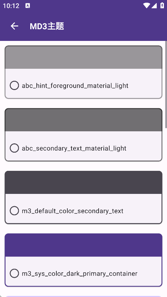Select the abc_secondary_text_material_light radio button
The width and height of the screenshot is (167, 297).
pos(14,148)
